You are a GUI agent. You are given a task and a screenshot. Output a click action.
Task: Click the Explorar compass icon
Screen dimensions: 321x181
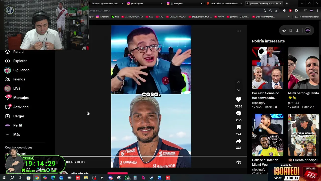click(x=8, y=61)
